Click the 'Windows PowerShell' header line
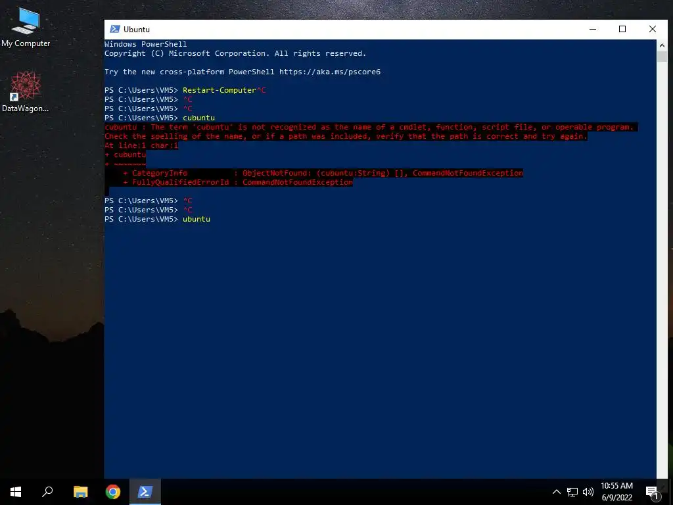Screen dimensions: 673x505 (146, 44)
